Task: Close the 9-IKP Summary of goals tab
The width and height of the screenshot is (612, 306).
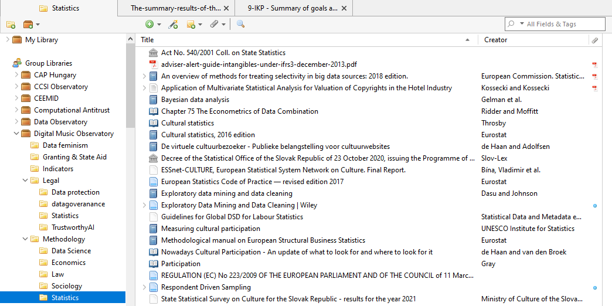Action: [344, 8]
